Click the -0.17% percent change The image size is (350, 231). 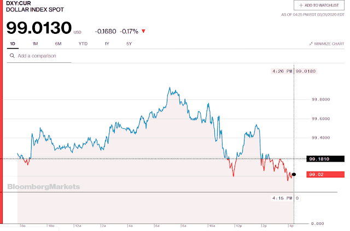pyautogui.click(x=129, y=32)
